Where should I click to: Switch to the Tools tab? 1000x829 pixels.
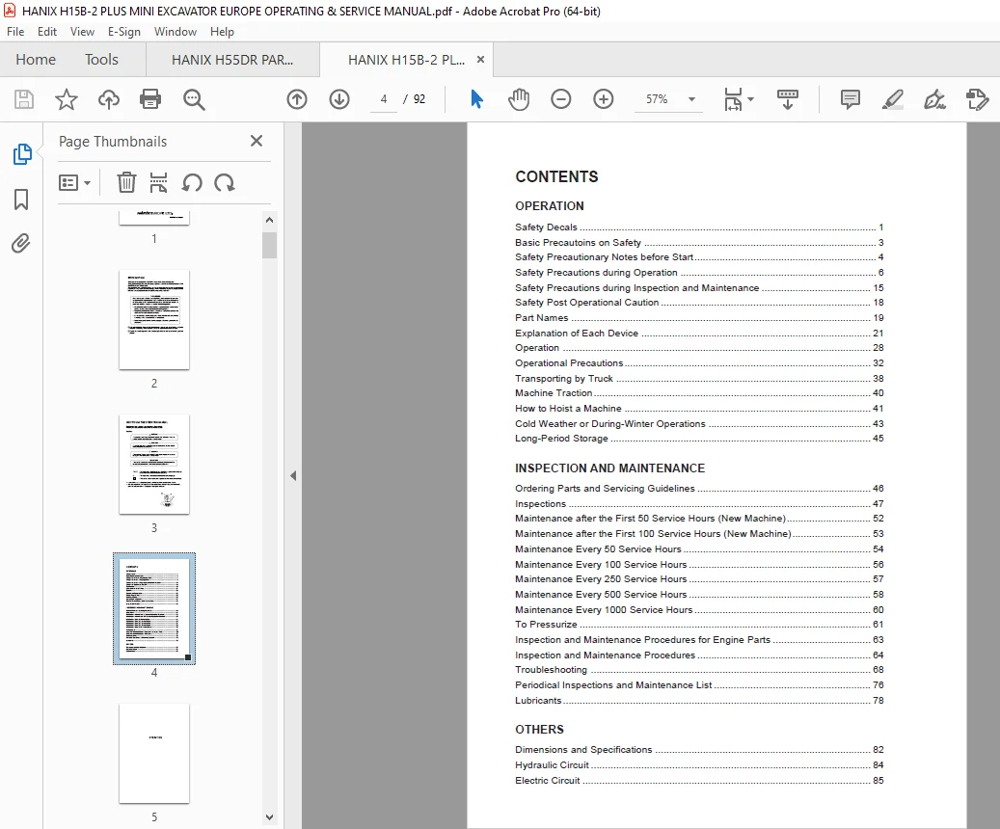tap(101, 60)
